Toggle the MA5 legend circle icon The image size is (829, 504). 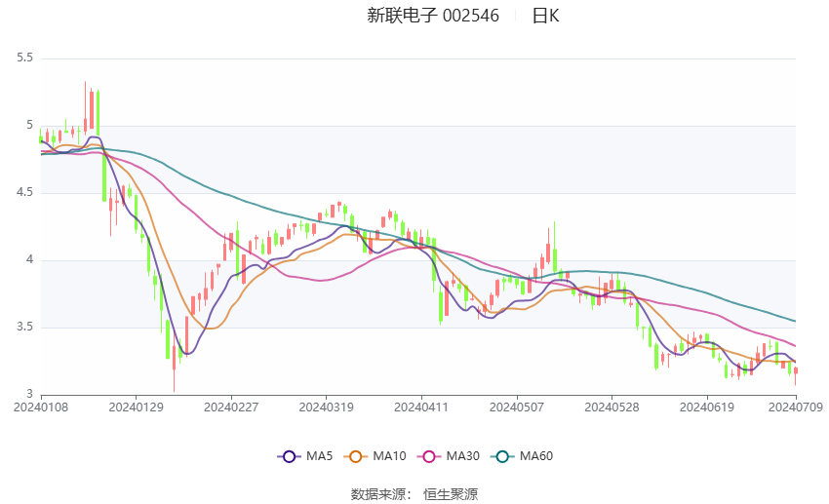tap(289, 456)
